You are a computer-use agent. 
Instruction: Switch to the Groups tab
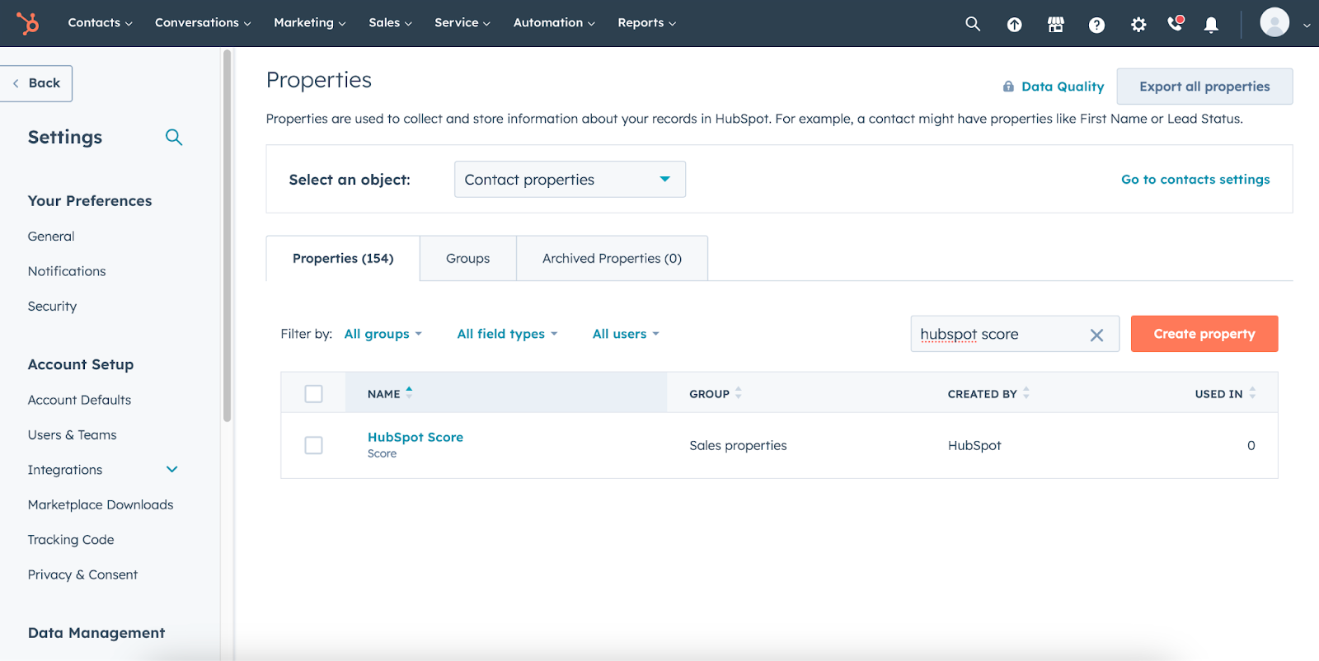[x=468, y=259]
